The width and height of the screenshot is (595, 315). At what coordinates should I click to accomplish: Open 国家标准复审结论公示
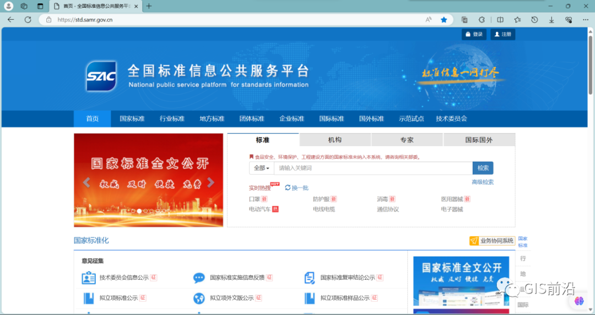(348, 278)
